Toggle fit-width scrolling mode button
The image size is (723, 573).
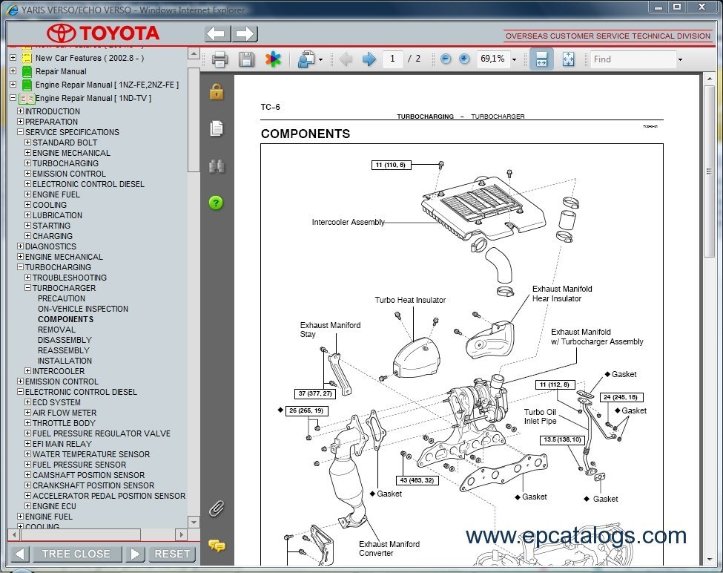(541, 59)
